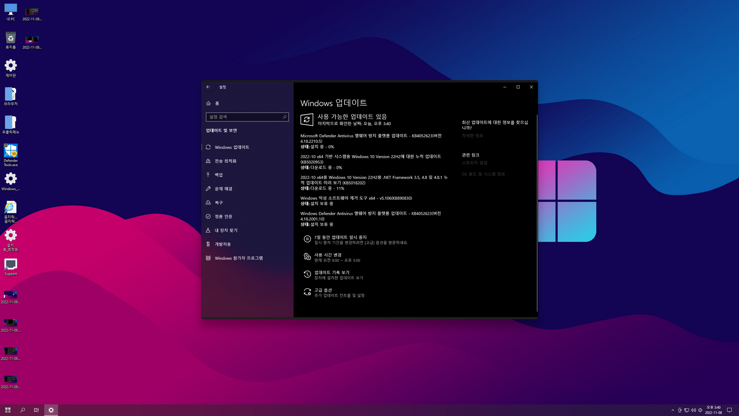This screenshot has width=739, height=416.
Task: Click the pause icon for update suspension
Action: 307,239
